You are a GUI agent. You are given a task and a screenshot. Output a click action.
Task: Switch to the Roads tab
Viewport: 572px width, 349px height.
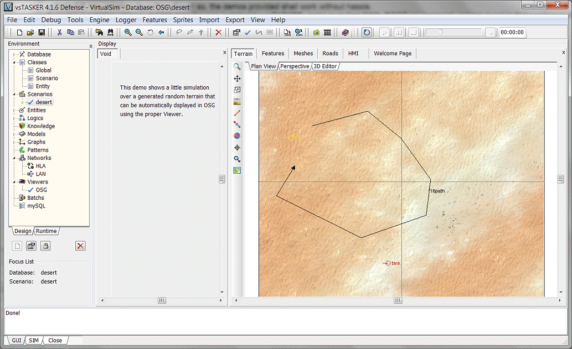click(330, 54)
